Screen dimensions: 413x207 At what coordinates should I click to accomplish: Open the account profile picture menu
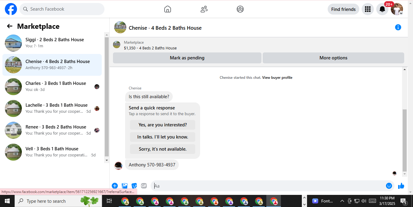point(397,9)
